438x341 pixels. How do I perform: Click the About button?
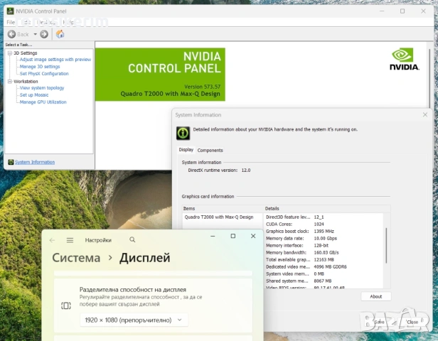[375, 296]
